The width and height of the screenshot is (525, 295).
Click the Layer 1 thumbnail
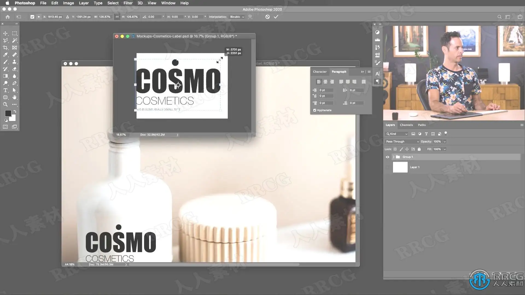400,167
